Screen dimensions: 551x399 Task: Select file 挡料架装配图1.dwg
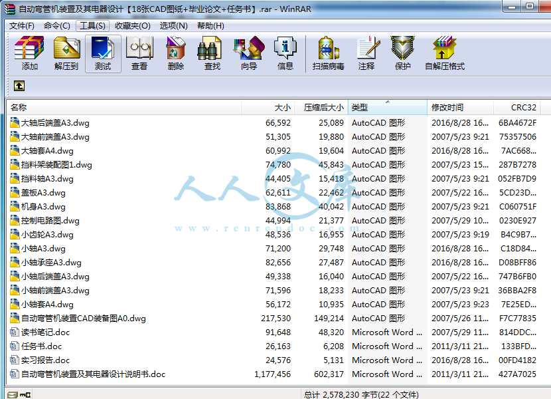coord(56,164)
